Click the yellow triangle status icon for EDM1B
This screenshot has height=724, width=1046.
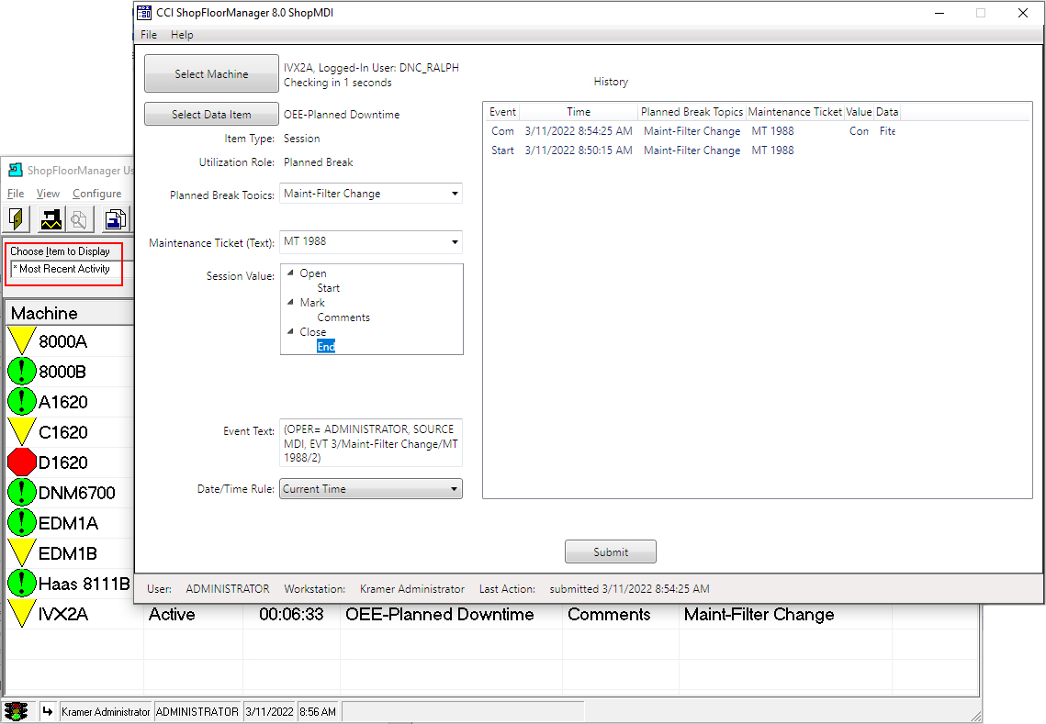pos(21,552)
